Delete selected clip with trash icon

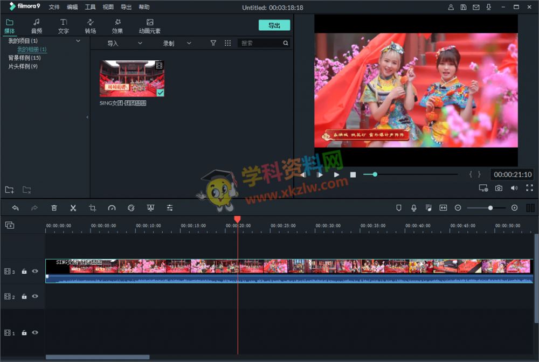54,208
